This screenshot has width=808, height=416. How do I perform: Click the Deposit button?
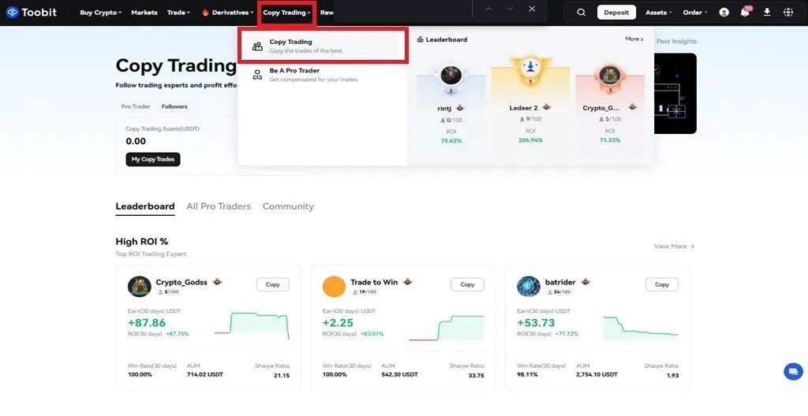(x=616, y=13)
